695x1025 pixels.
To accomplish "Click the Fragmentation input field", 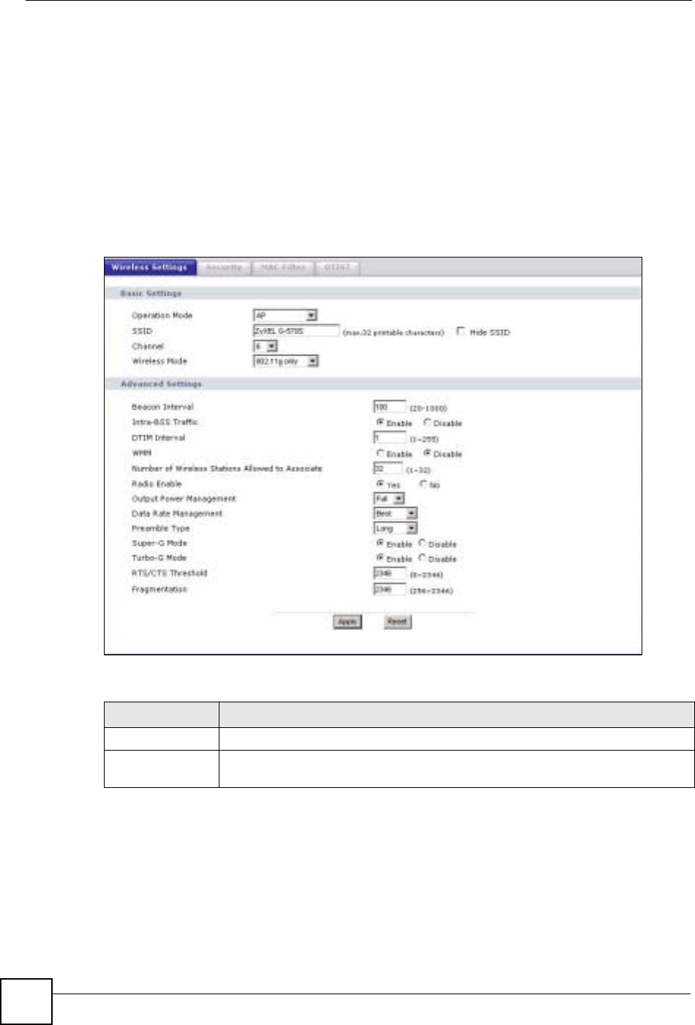I will tap(389, 589).
